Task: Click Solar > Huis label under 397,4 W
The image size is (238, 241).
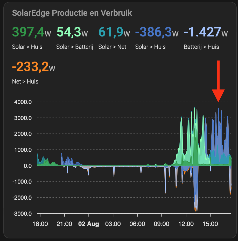Action: click(27, 47)
